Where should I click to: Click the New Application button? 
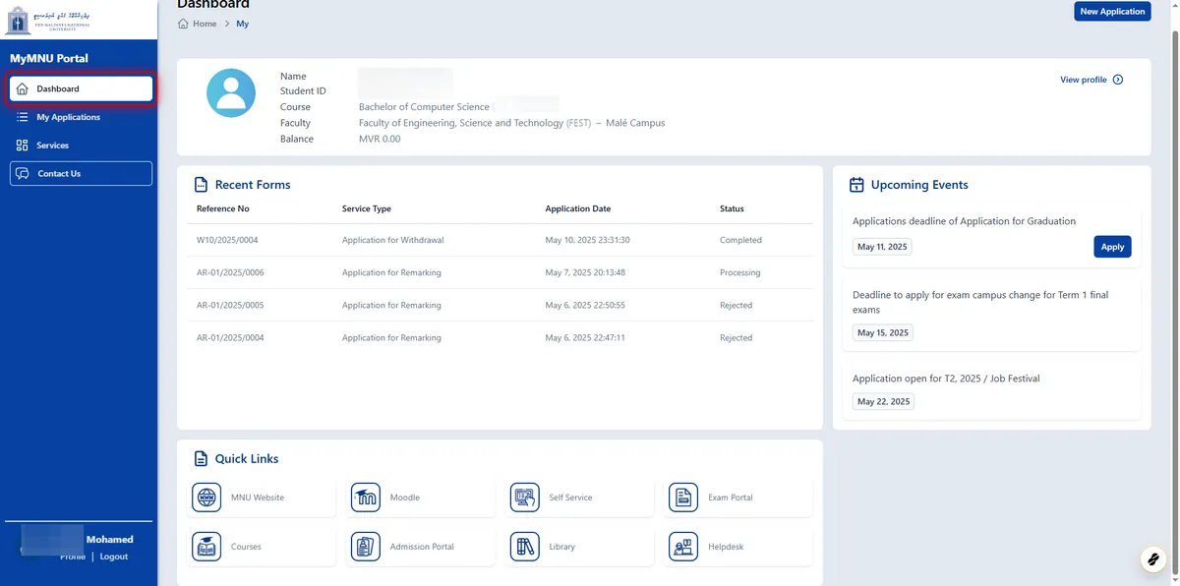(x=1112, y=12)
